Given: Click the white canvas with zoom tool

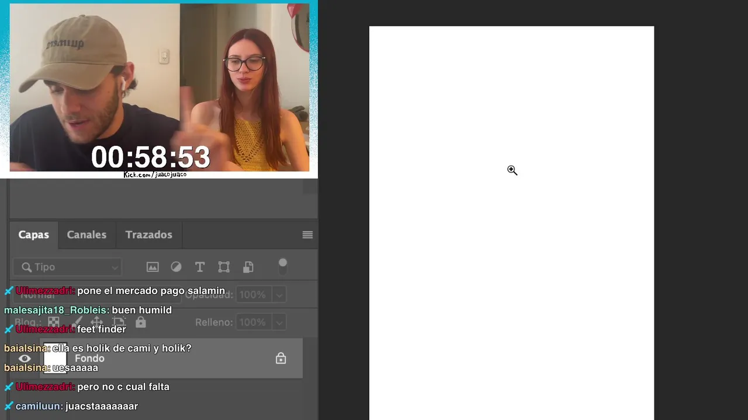Looking at the screenshot, I should (x=511, y=223).
